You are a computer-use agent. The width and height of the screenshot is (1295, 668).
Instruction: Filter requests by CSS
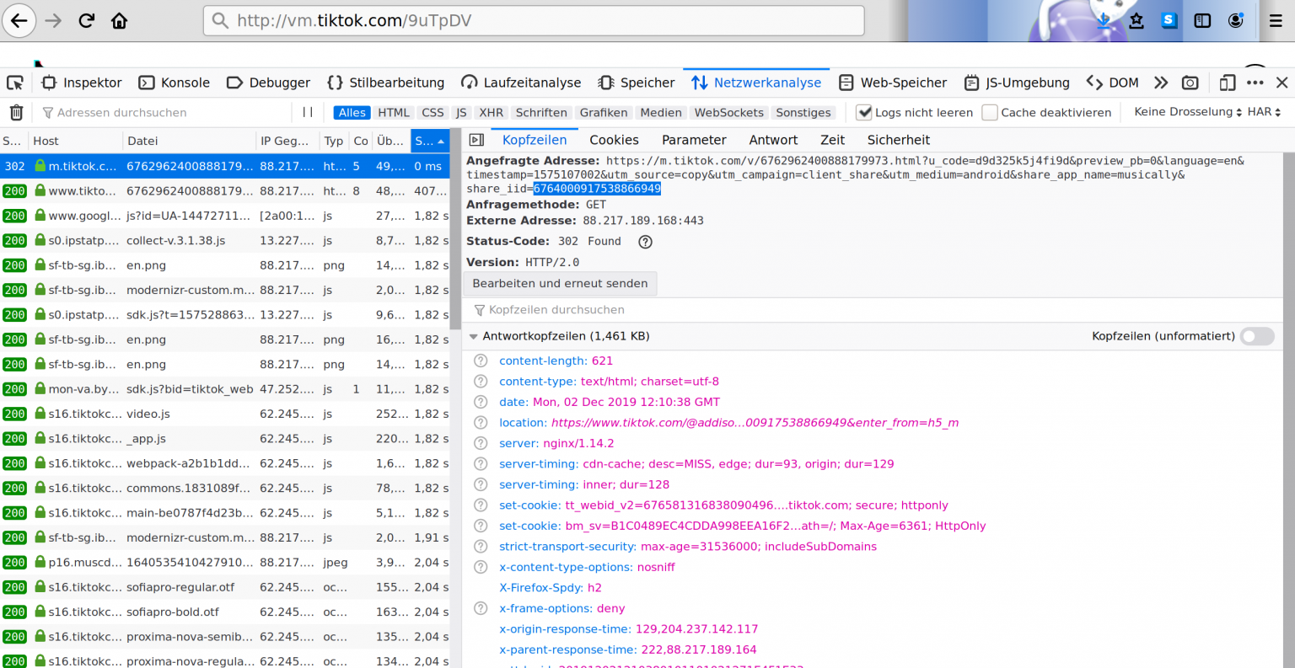pyautogui.click(x=433, y=113)
